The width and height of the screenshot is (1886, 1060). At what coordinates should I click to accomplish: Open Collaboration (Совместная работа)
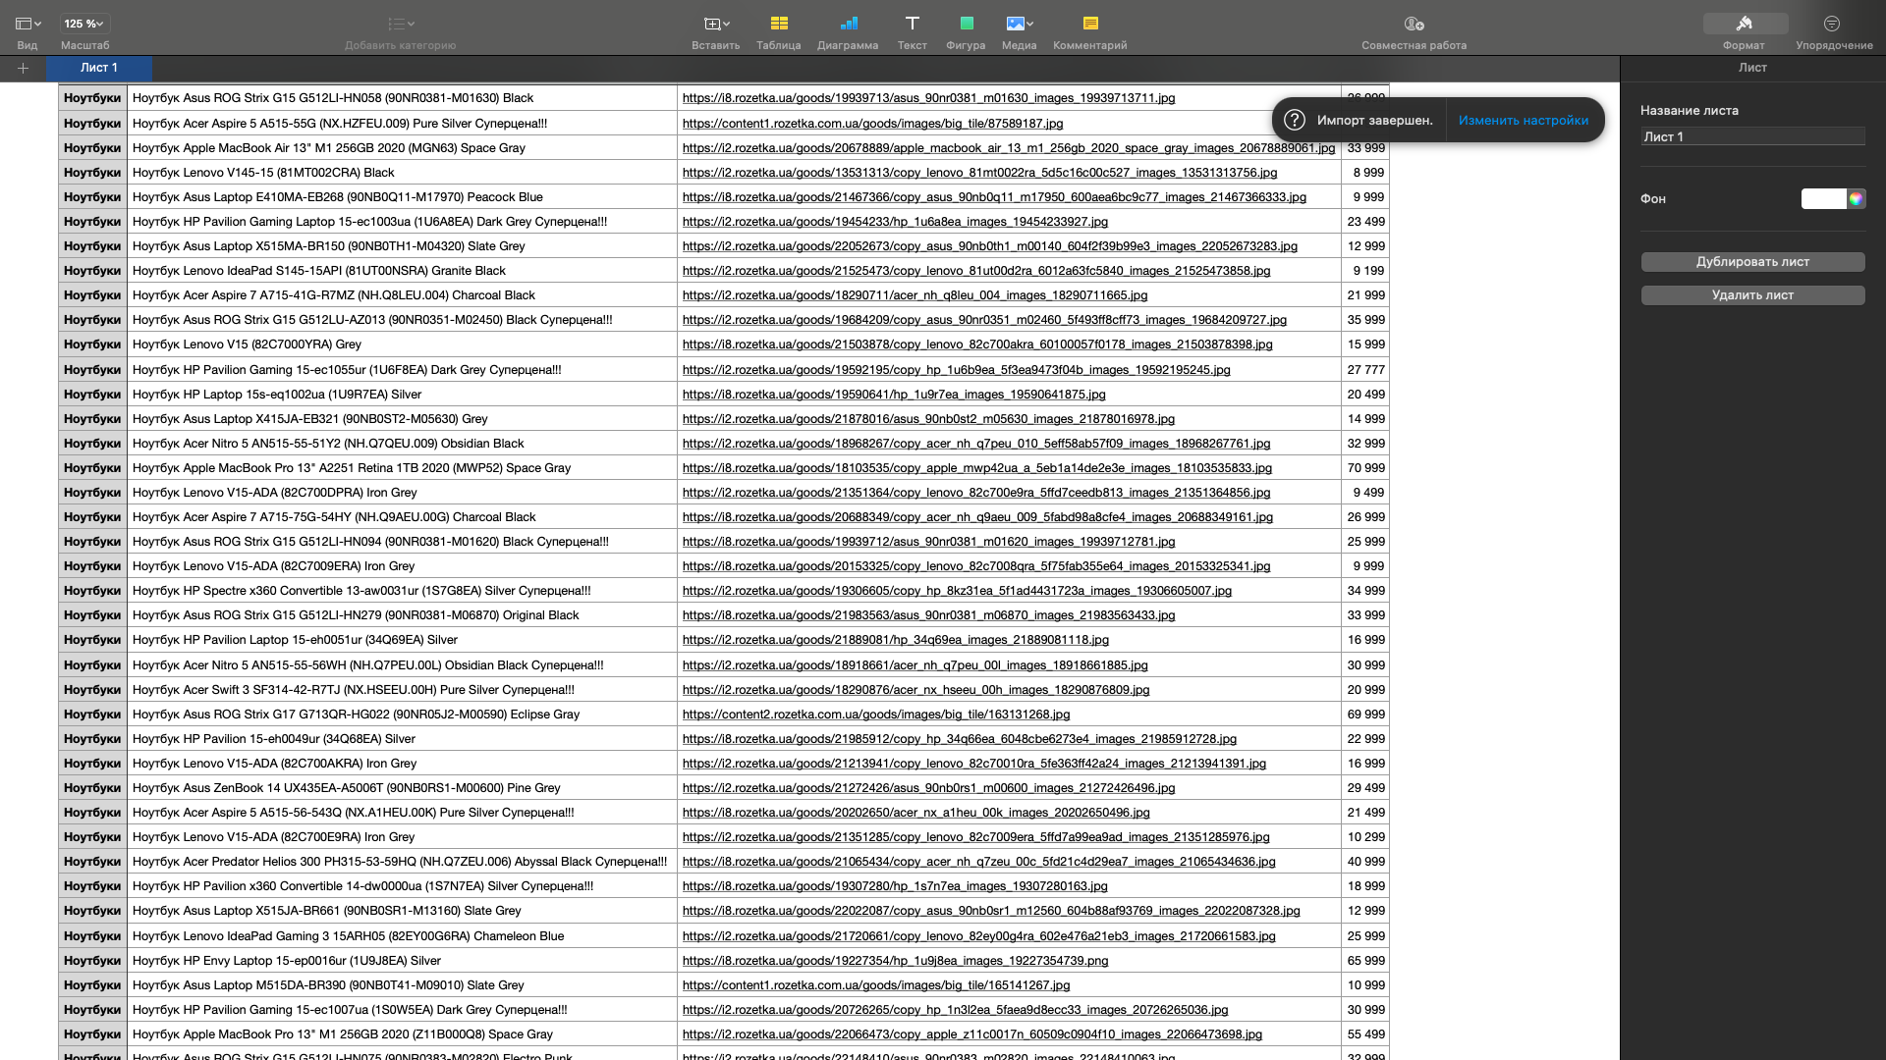pyautogui.click(x=1414, y=31)
